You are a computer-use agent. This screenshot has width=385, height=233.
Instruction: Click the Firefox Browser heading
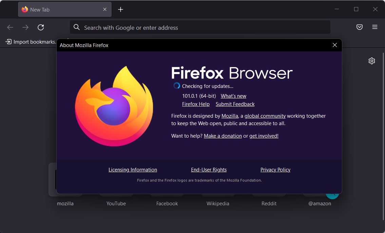click(232, 73)
